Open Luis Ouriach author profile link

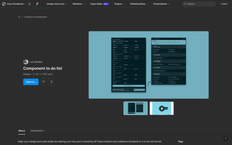(36, 62)
